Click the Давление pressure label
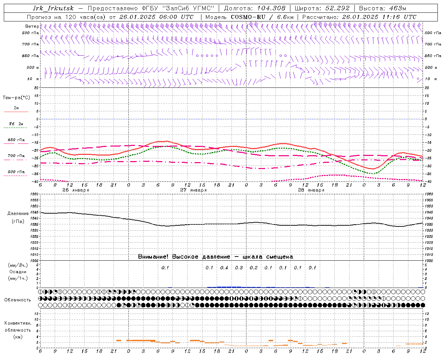The image size is (443, 354). pos(18,214)
